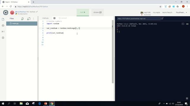Reload the browser page
190x106 pixels.
(11, 6)
